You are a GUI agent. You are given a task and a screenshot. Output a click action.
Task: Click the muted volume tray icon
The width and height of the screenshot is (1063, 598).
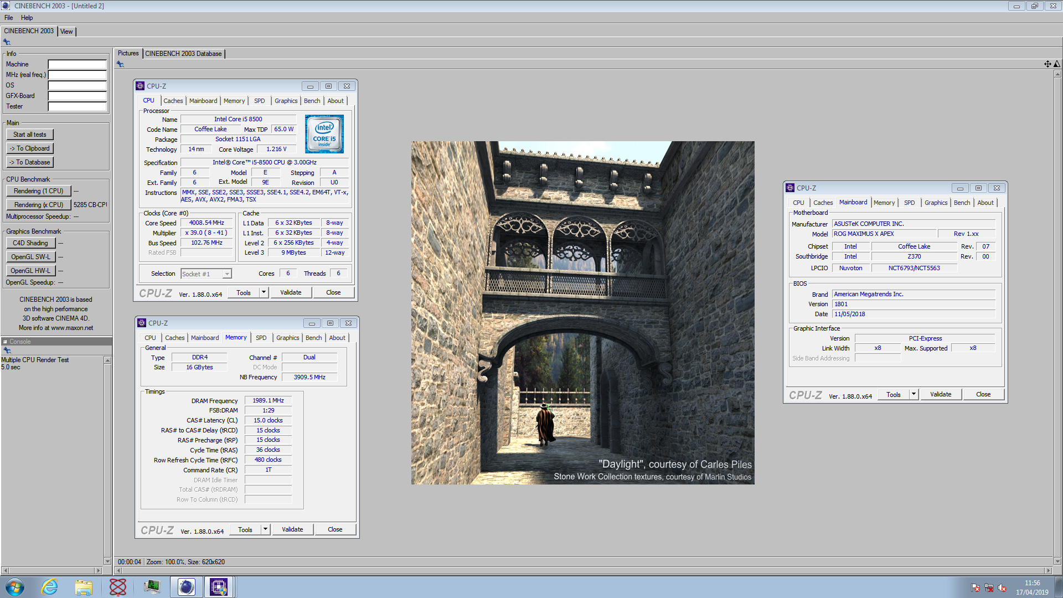point(1002,588)
